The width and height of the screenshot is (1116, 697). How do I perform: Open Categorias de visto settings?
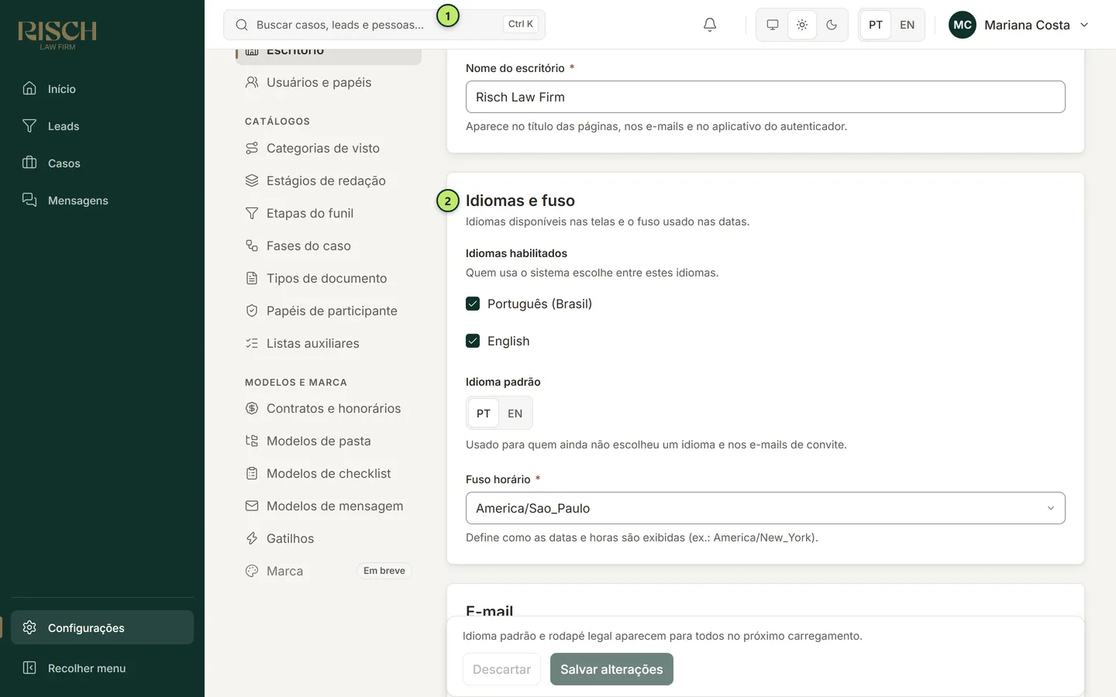(329, 148)
